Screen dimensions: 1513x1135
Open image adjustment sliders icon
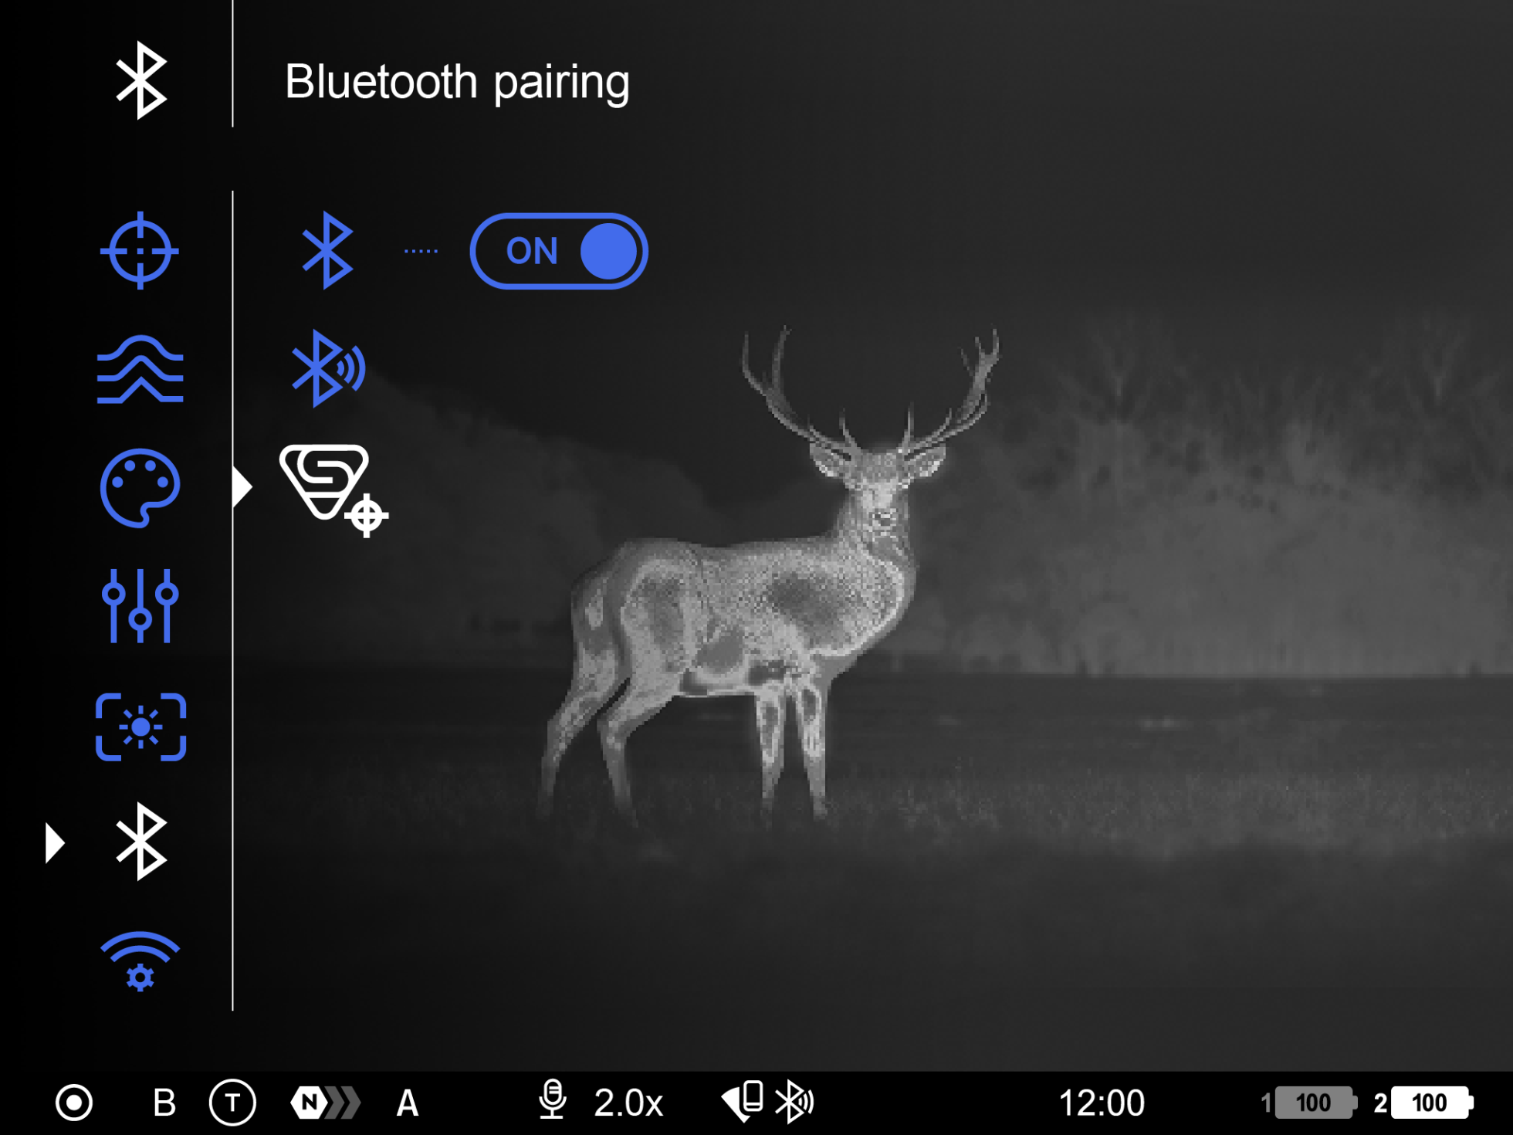(x=140, y=606)
